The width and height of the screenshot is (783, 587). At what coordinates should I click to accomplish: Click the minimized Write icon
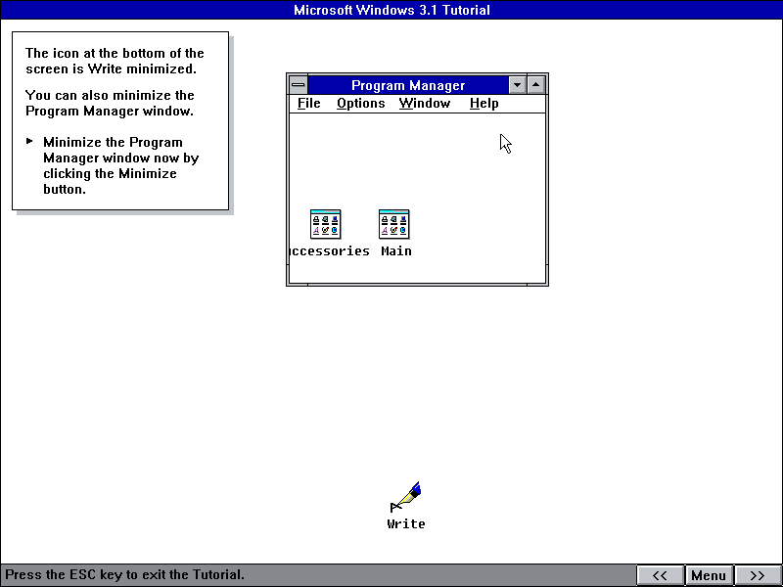(406, 497)
